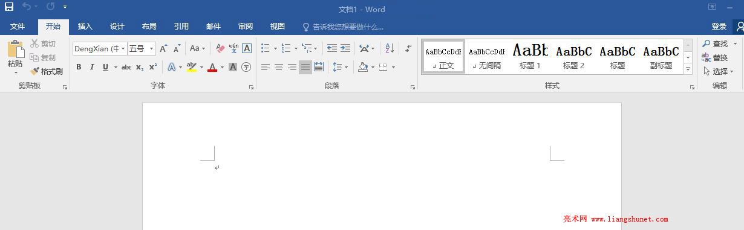Screen dimensions: 744x230
Task: Click 登录 to sign in
Action: pyautogui.click(x=719, y=27)
